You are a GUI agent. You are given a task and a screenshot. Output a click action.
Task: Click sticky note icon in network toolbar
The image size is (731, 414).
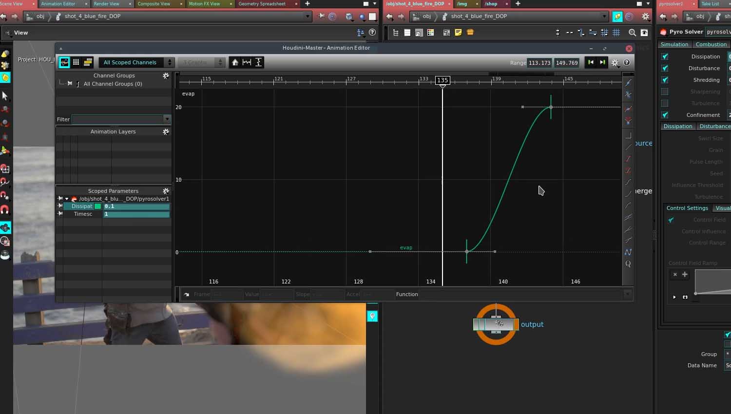pyautogui.click(x=458, y=33)
